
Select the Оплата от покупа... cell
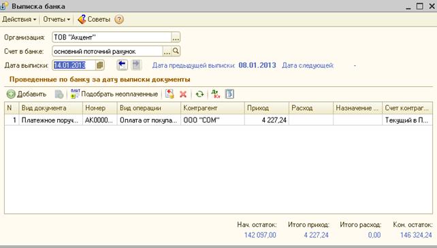149,120
